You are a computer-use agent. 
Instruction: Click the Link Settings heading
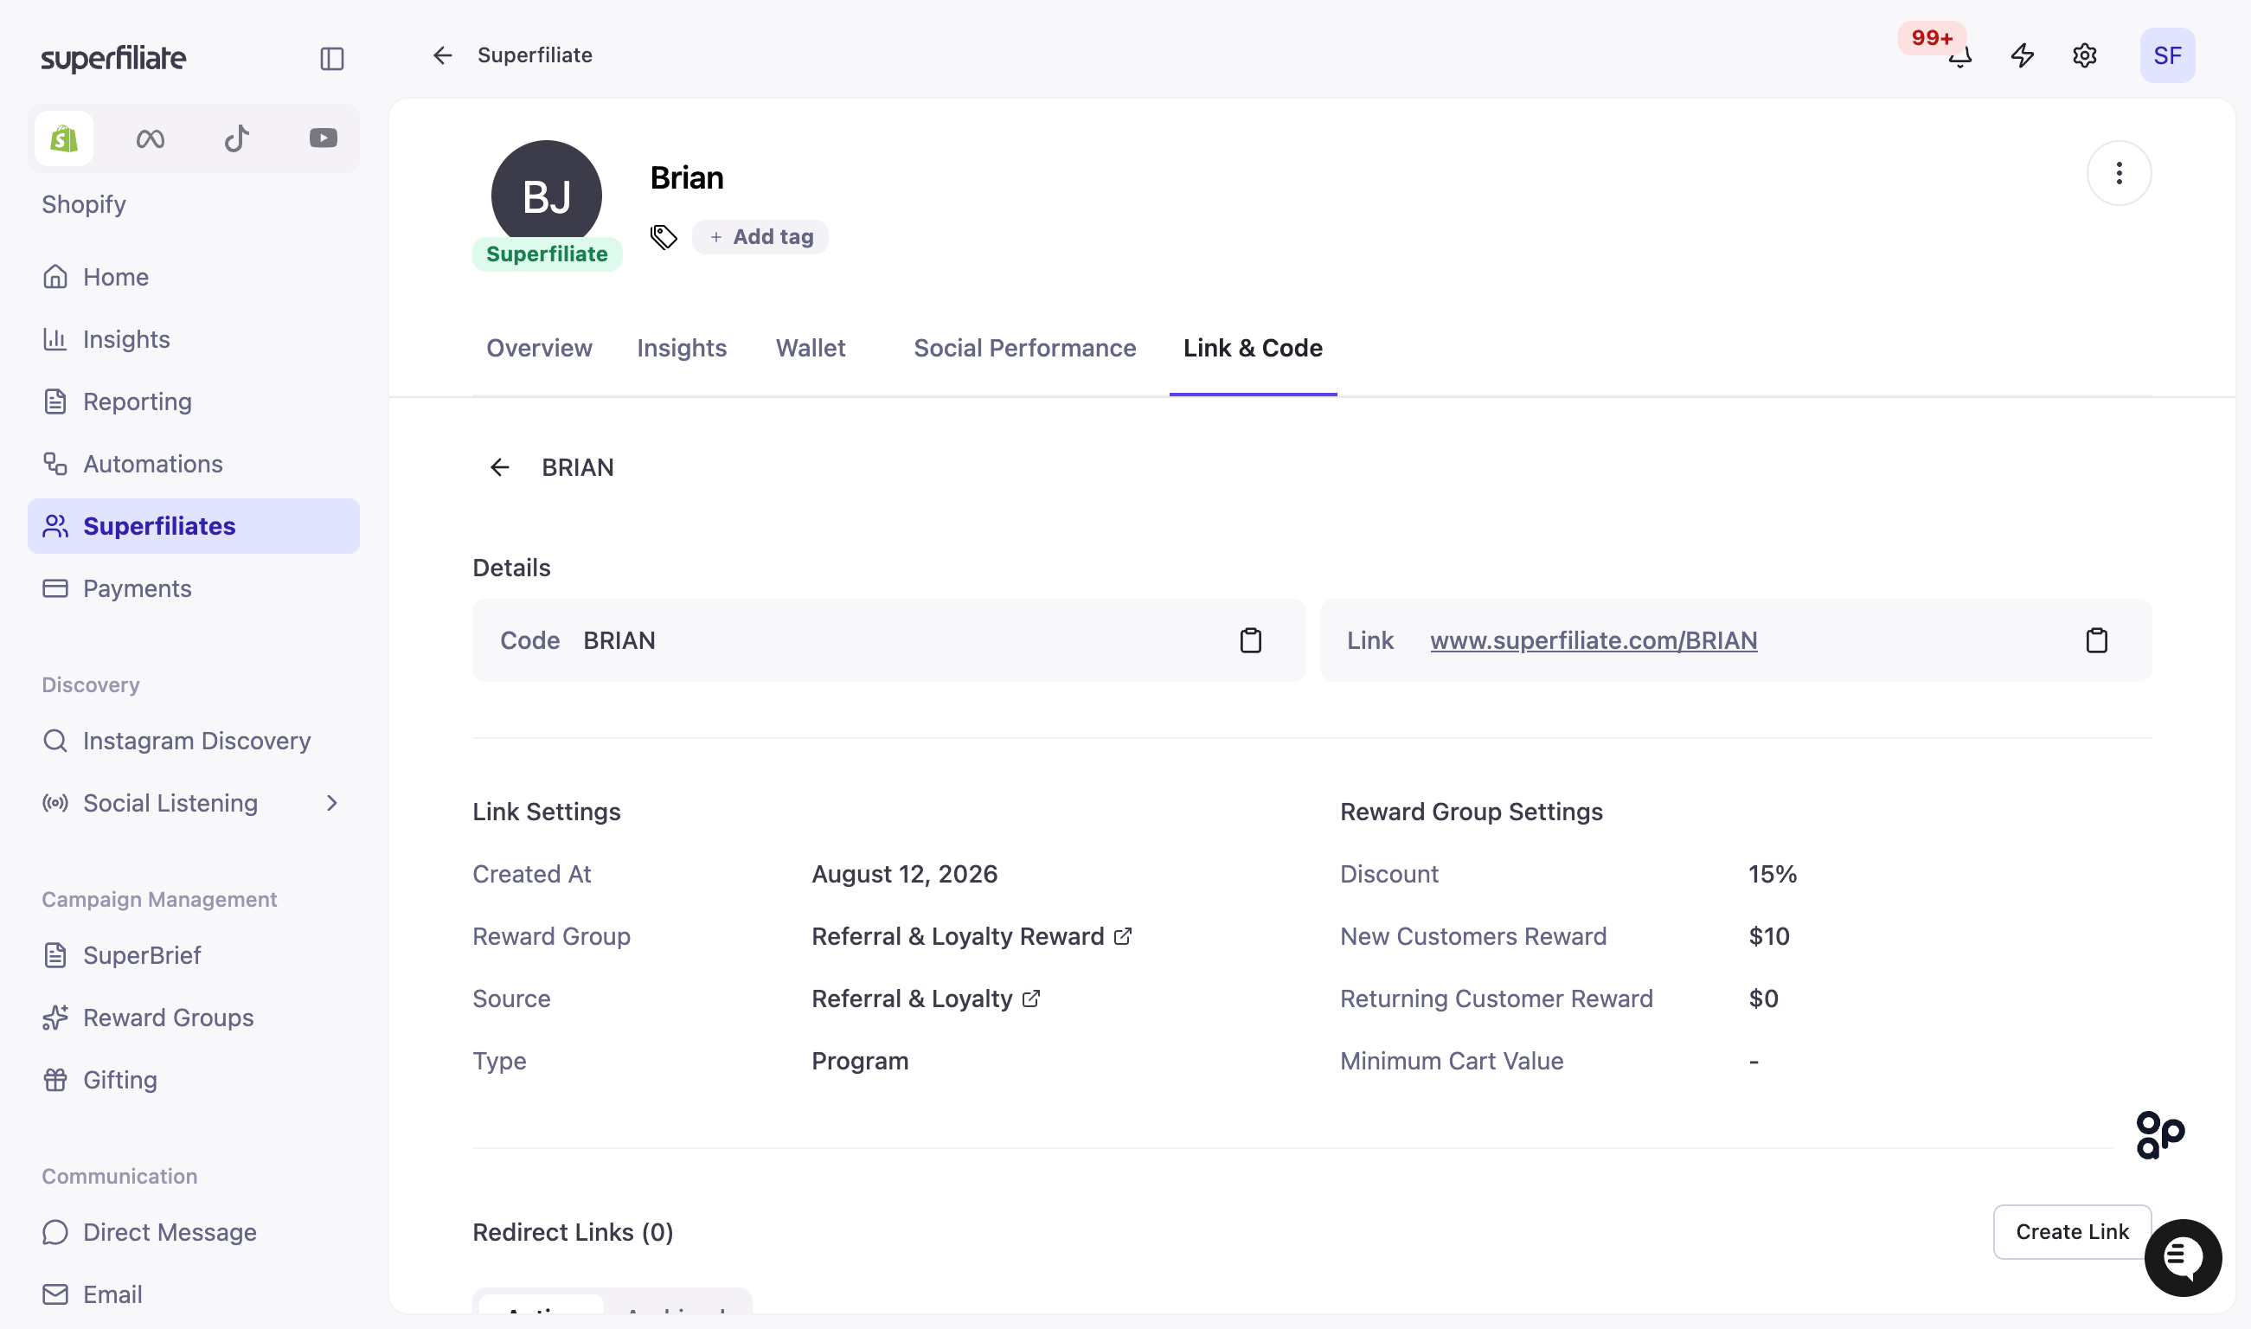pos(546,812)
